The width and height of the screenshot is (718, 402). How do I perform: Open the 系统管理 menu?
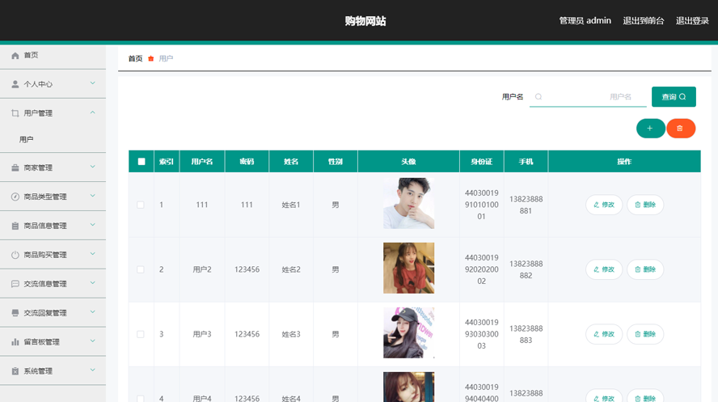click(x=53, y=371)
